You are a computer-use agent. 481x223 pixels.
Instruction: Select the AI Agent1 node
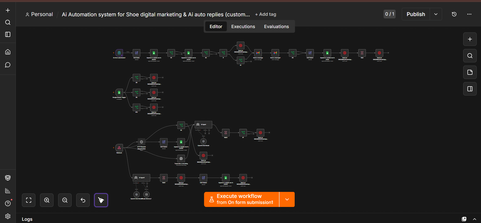pyautogui.click(x=142, y=178)
